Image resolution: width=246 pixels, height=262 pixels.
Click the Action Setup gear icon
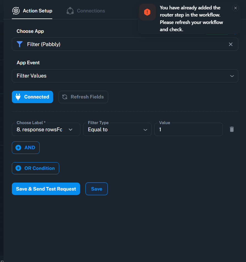tap(16, 11)
